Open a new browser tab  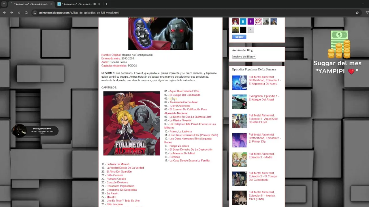[106, 4]
